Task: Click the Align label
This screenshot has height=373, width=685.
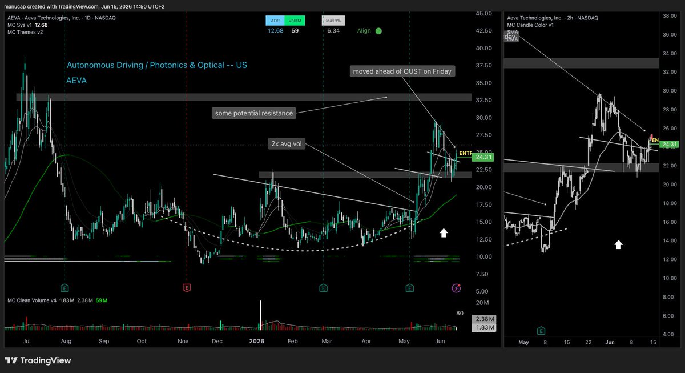Action: tap(364, 31)
